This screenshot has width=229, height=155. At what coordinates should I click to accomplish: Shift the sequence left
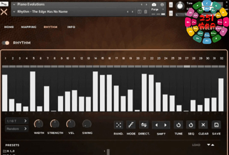156,125
